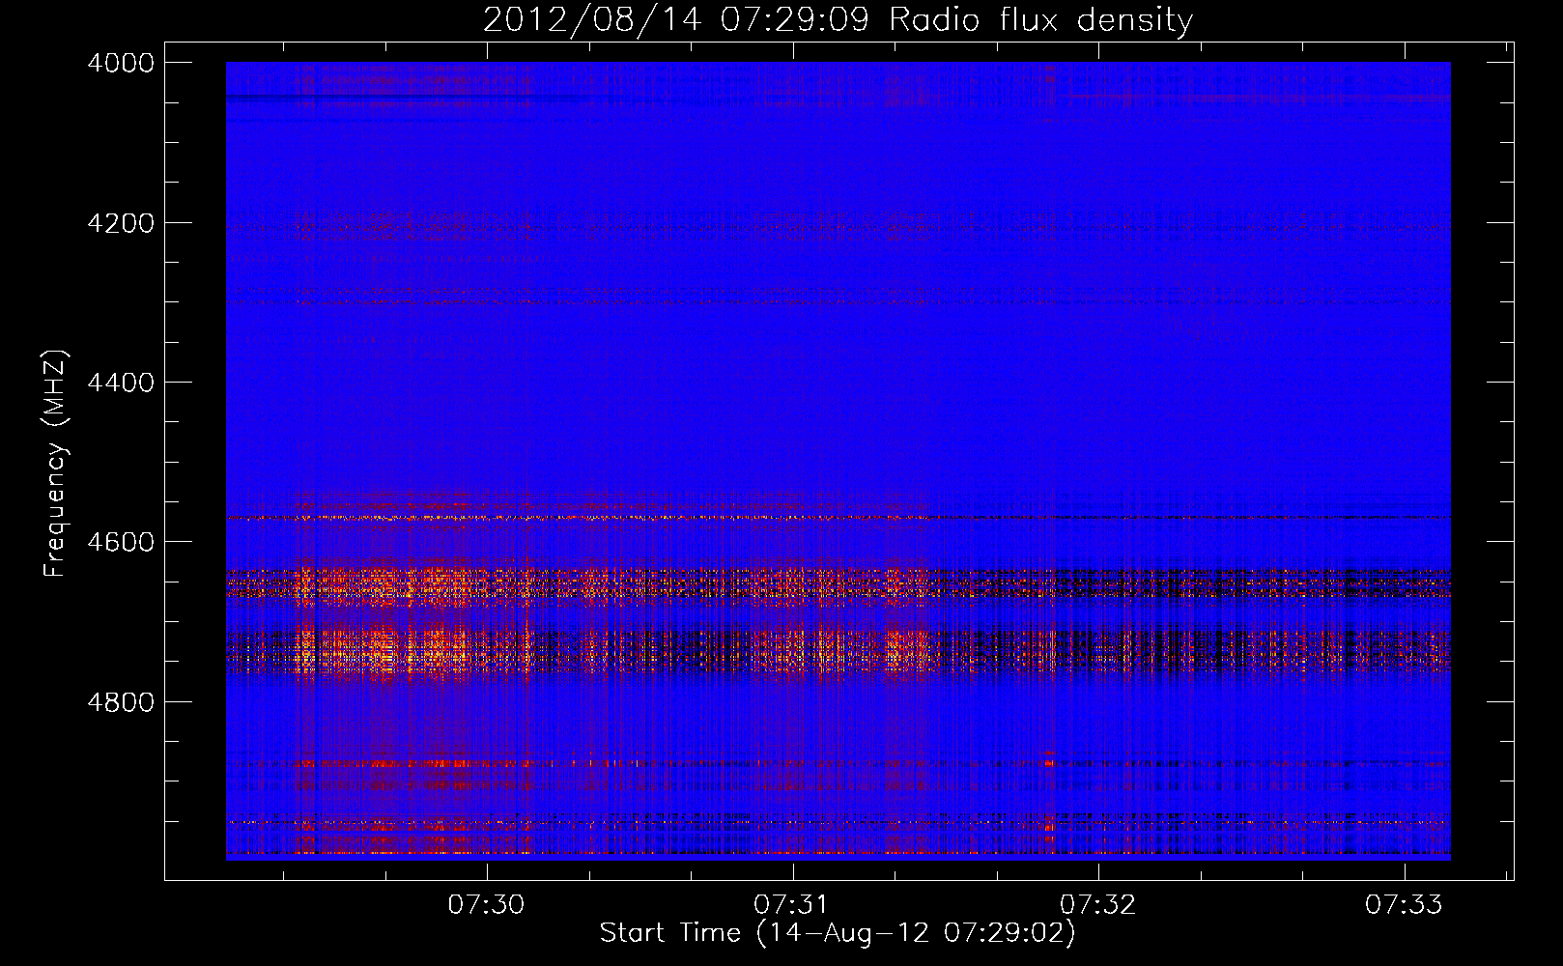Click the 4600 frequency tick label
Image resolution: width=1563 pixels, height=966 pixels.
121,542
